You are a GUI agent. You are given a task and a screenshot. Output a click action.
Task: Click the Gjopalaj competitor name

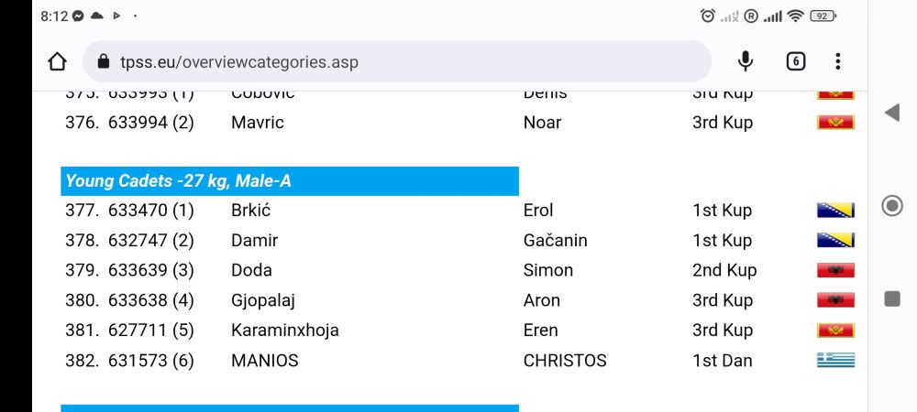[262, 300]
